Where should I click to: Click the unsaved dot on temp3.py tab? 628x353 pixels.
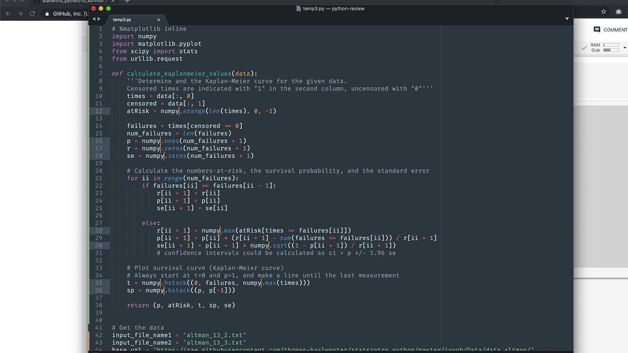pos(158,19)
